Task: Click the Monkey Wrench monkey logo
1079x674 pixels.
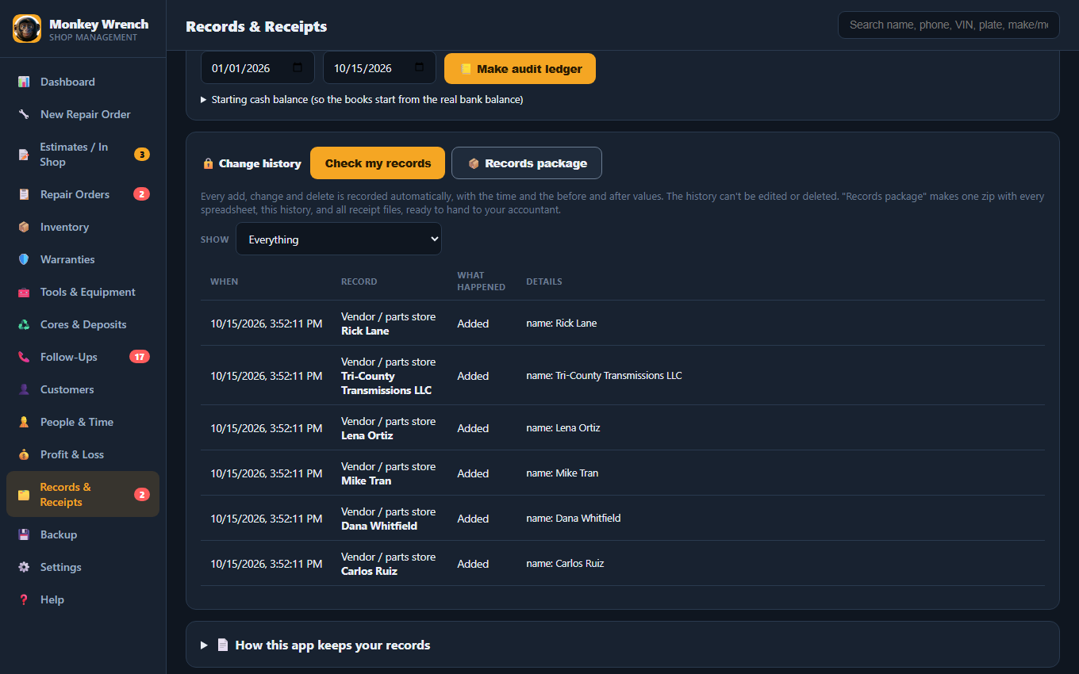Action: pos(27,29)
